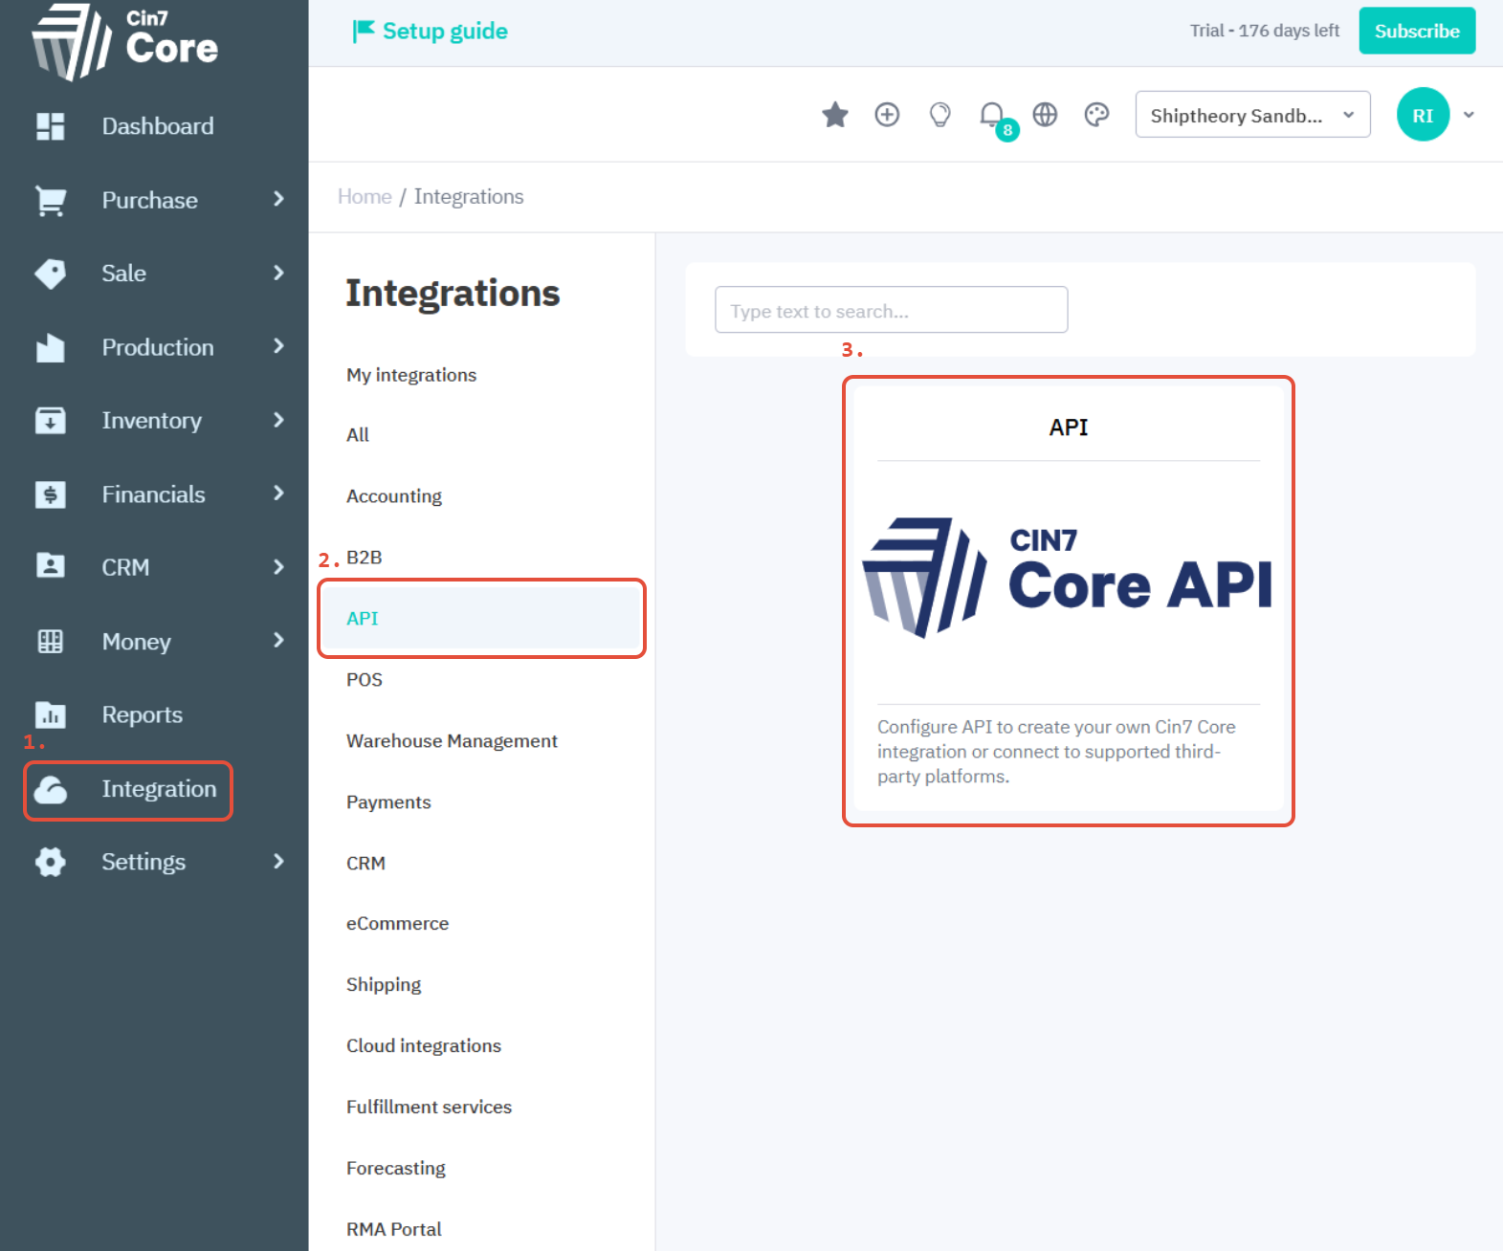Viewport: 1503px width, 1251px height.
Task: Click the Setup guide flag icon
Action: tap(363, 32)
